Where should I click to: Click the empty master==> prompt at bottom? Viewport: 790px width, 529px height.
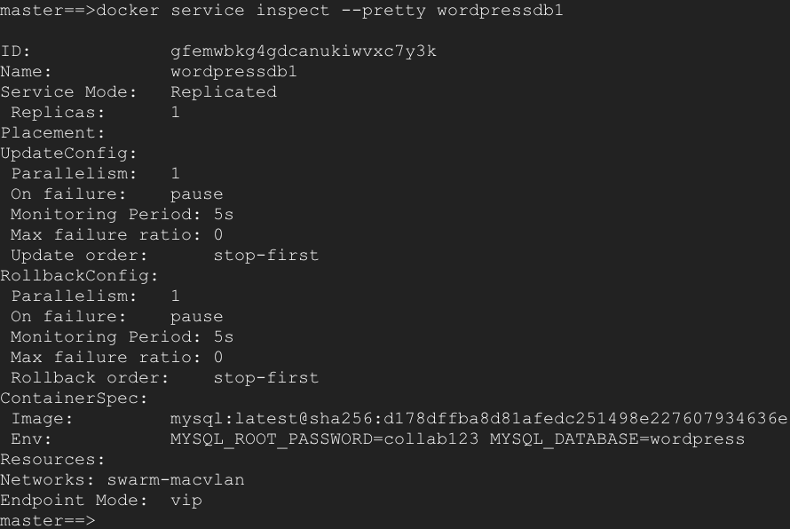point(48,520)
